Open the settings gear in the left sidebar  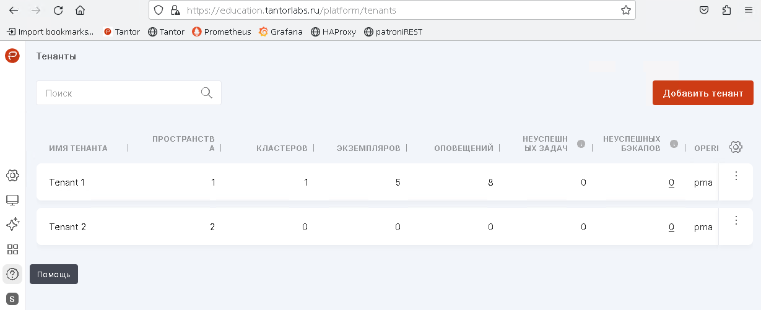[12, 176]
